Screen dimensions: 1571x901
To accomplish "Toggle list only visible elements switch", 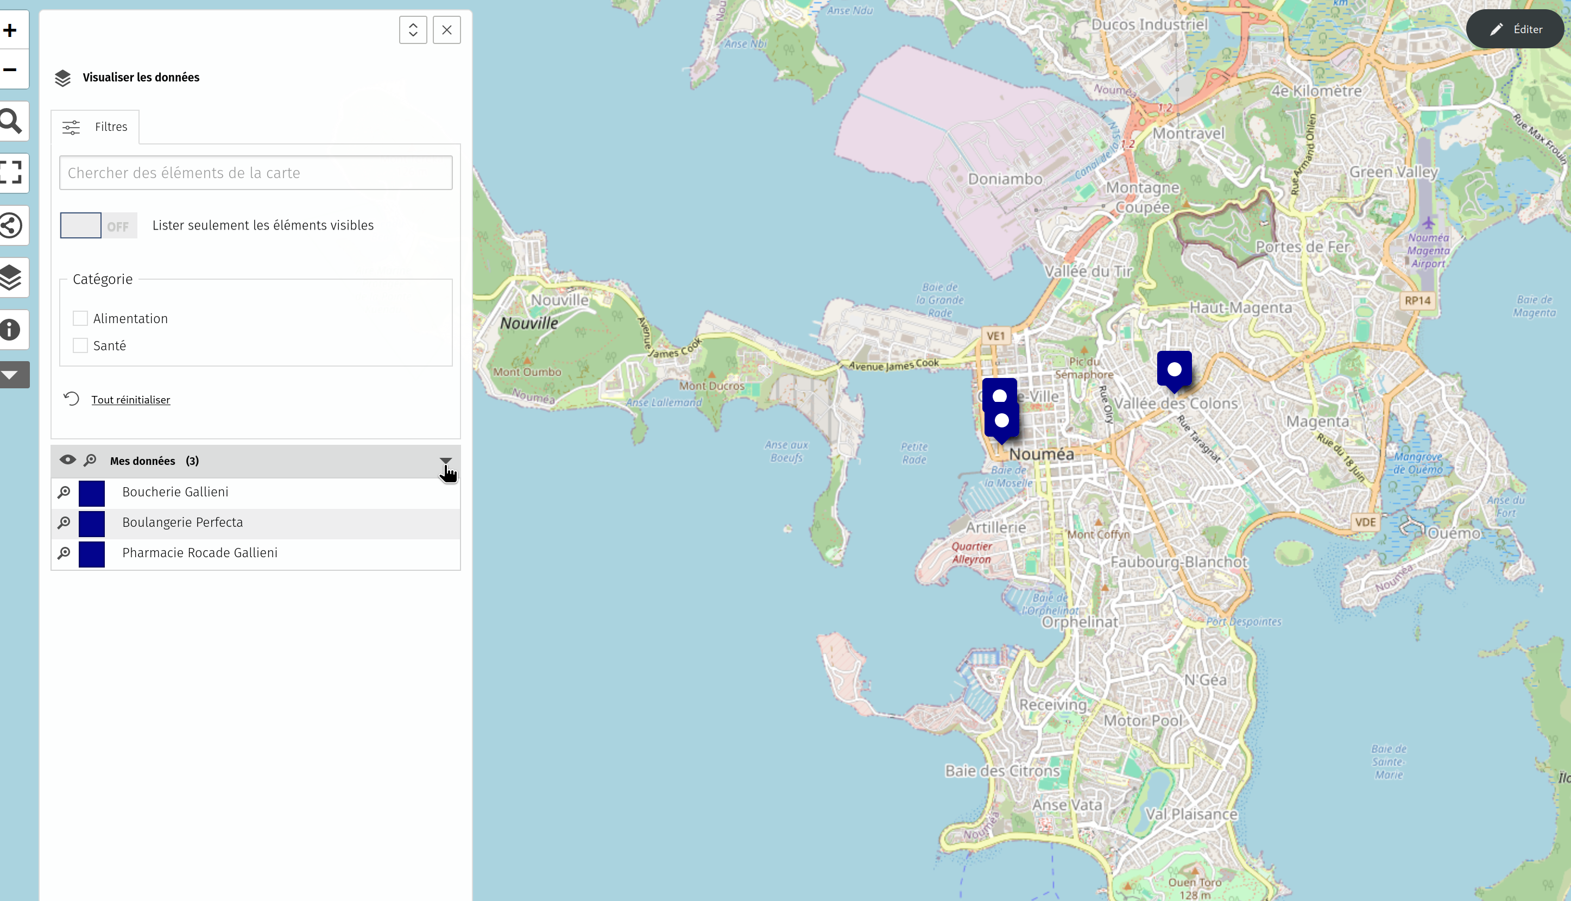I will (x=98, y=225).
